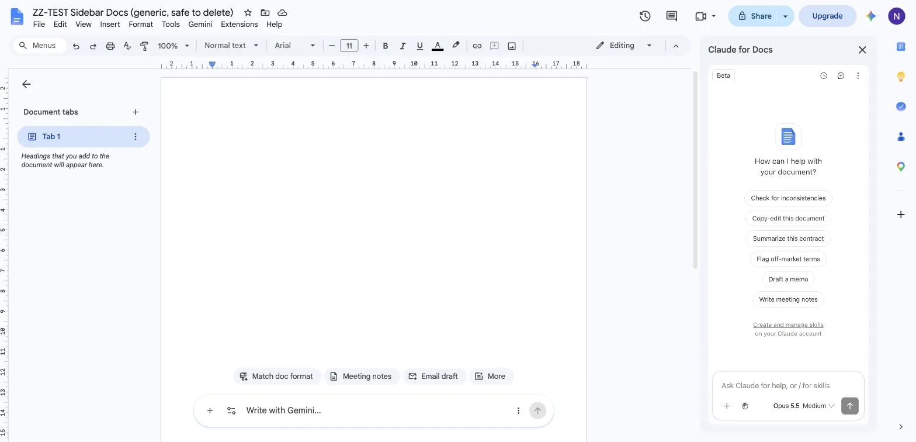Toggle the hand icon in Claude input

click(x=745, y=406)
